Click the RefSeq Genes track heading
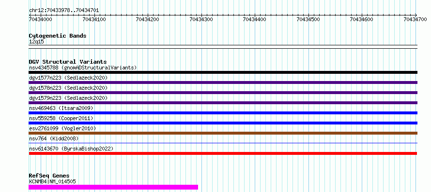The image size is (431, 192). [49, 176]
